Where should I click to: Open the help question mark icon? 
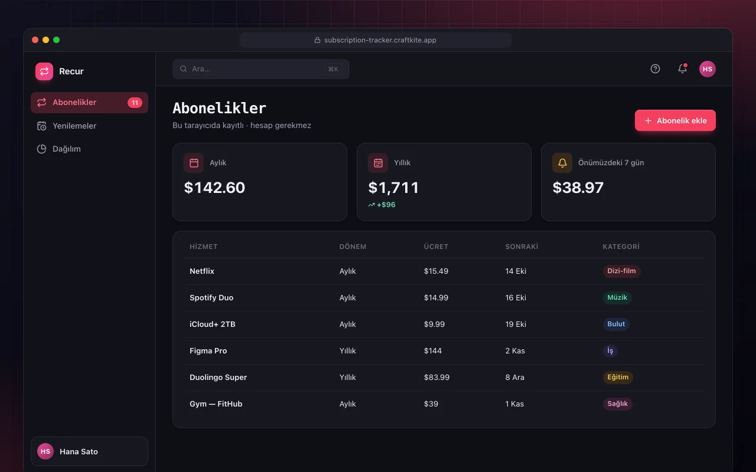pyautogui.click(x=655, y=69)
